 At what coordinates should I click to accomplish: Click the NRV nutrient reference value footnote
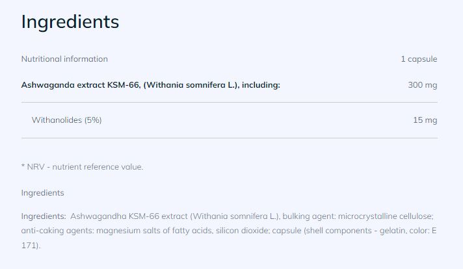(82, 167)
